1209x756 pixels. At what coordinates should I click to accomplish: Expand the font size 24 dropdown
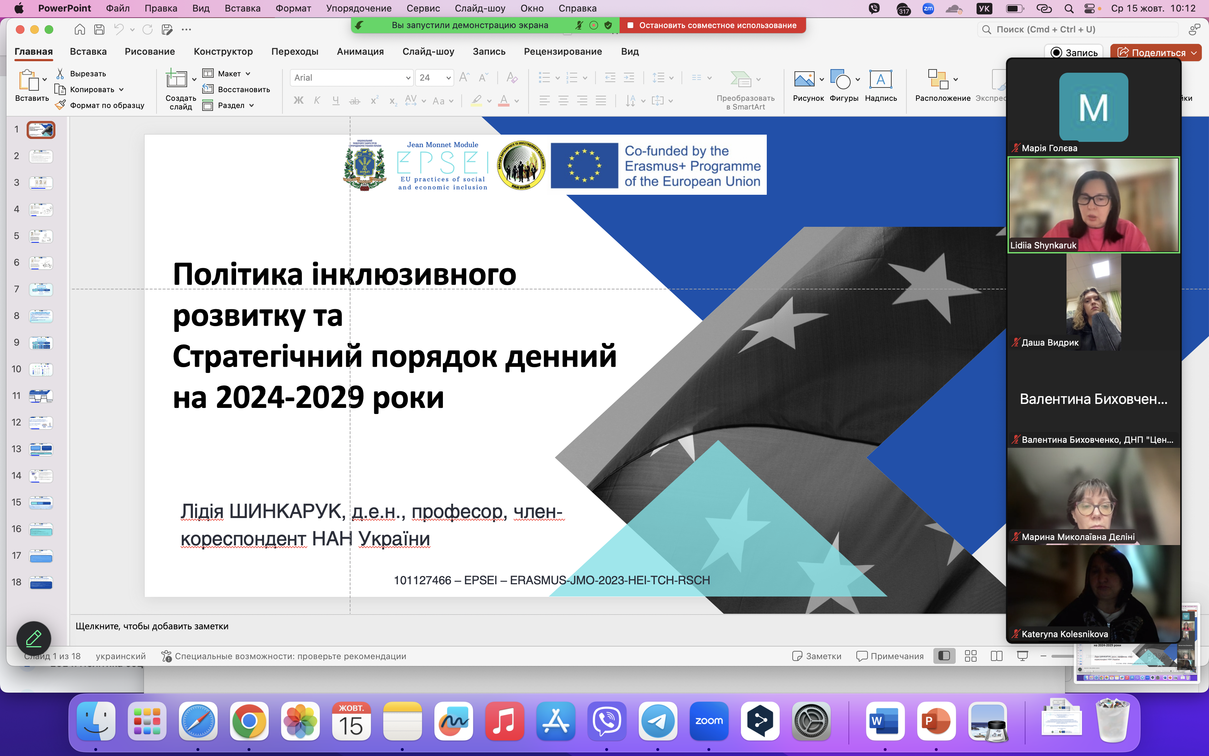(x=448, y=78)
